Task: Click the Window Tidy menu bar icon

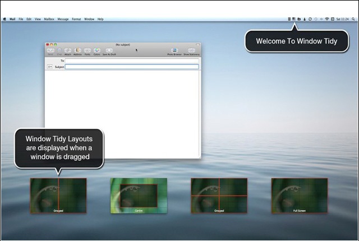Action: [294, 19]
